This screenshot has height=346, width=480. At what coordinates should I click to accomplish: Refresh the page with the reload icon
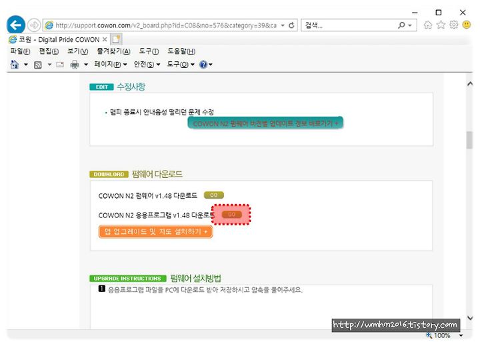point(291,25)
